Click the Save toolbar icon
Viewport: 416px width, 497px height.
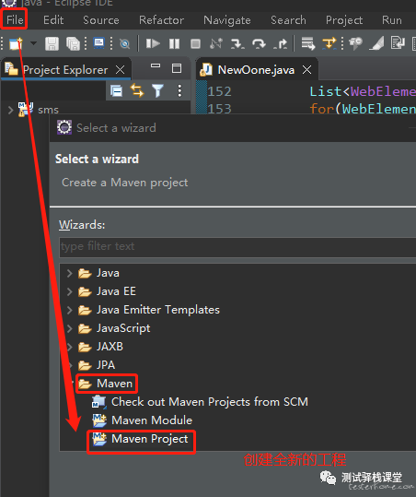click(x=52, y=43)
